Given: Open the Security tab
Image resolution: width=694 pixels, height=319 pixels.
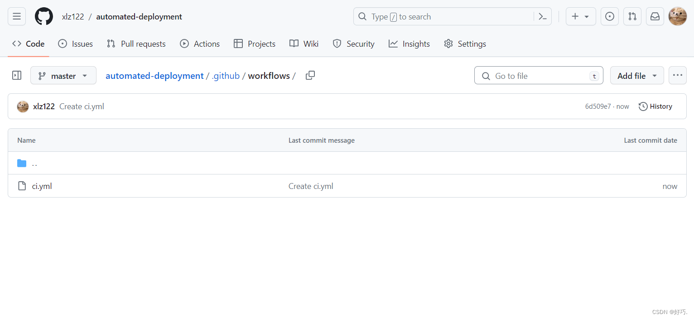Looking at the screenshot, I should click(x=353, y=43).
